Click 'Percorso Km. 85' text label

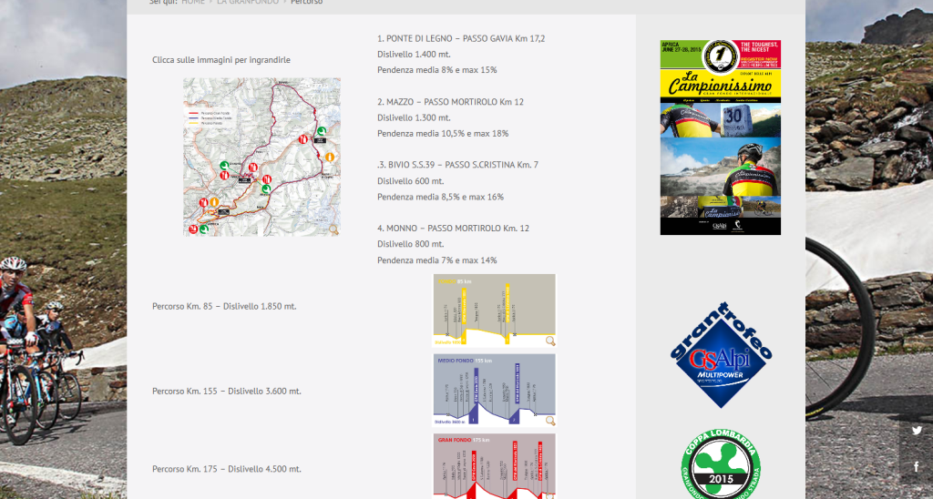point(224,307)
